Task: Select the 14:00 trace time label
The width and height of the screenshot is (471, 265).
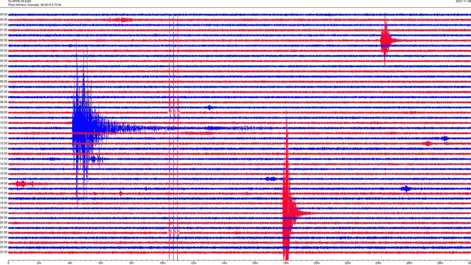Action: 3,159
